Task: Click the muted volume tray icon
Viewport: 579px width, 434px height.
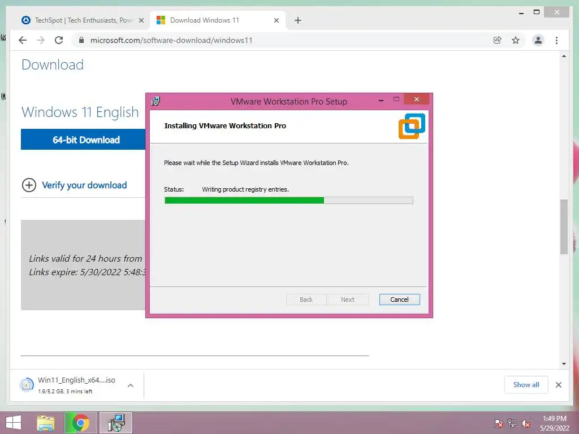Action: coord(526,423)
